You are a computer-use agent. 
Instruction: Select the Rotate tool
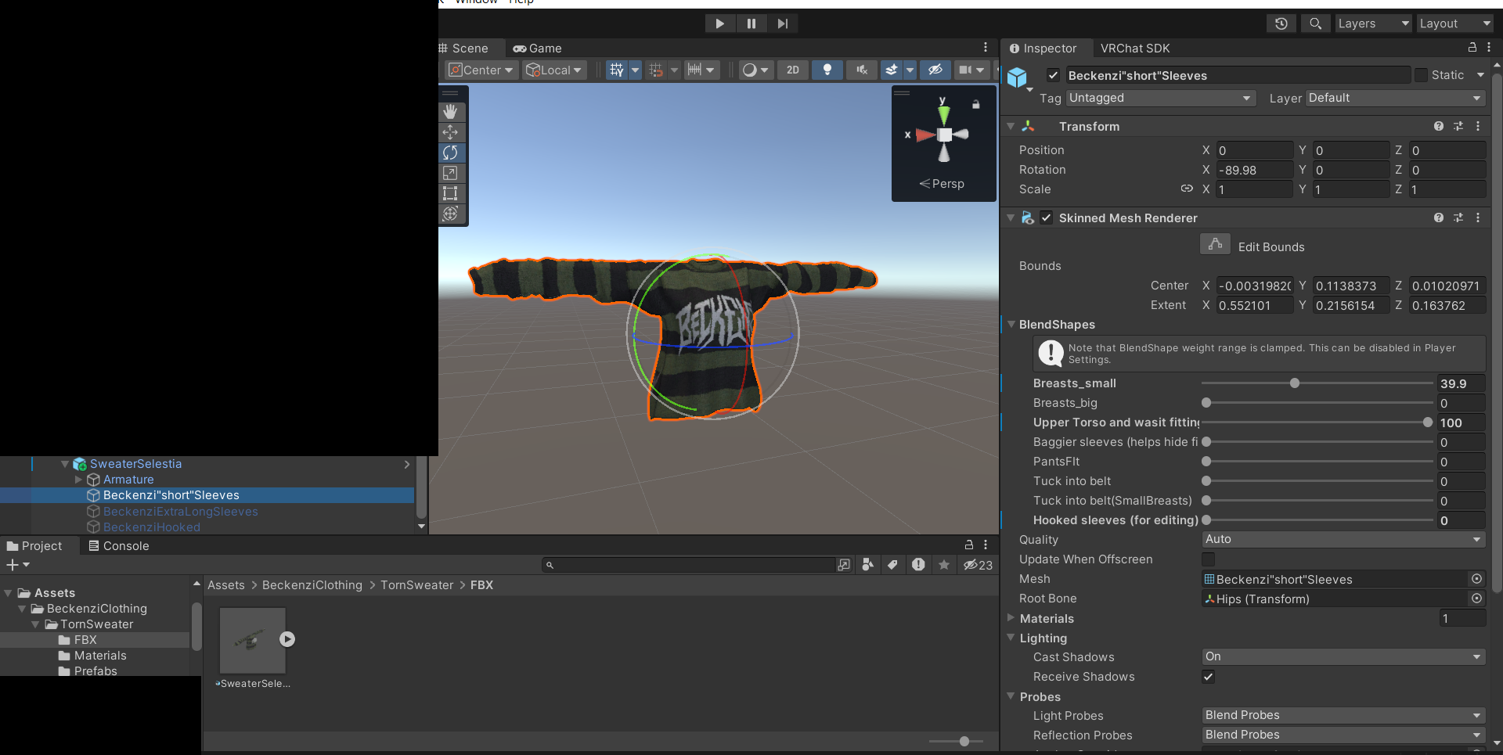(x=450, y=153)
